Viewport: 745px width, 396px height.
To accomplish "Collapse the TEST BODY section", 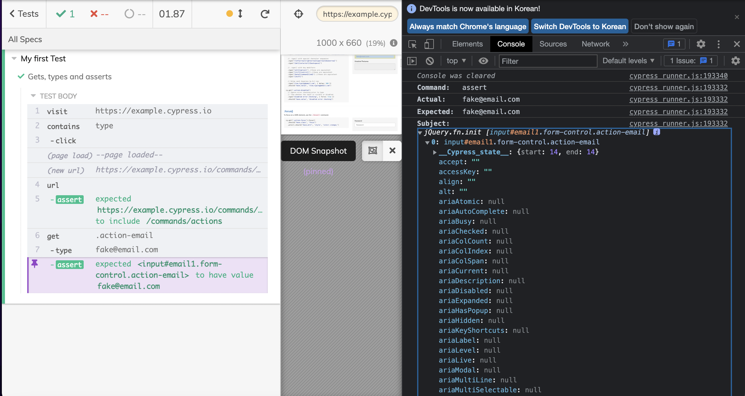I will click(33, 96).
